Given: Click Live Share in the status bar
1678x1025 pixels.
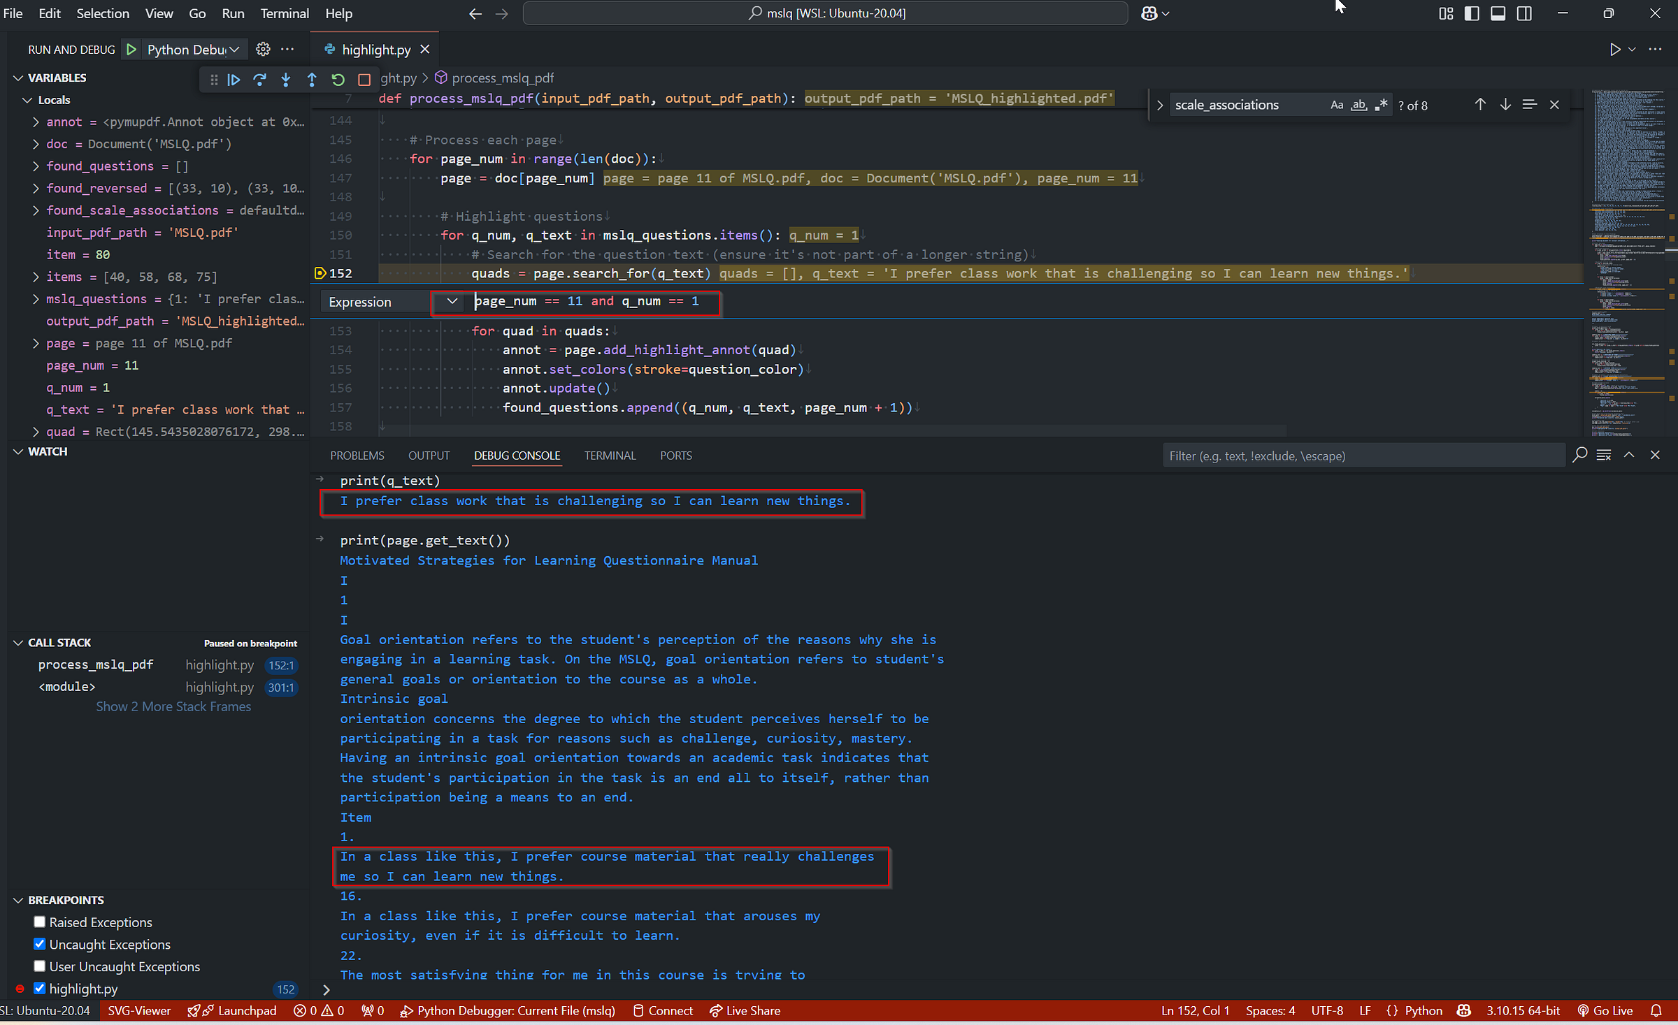Looking at the screenshot, I should pos(745,1011).
